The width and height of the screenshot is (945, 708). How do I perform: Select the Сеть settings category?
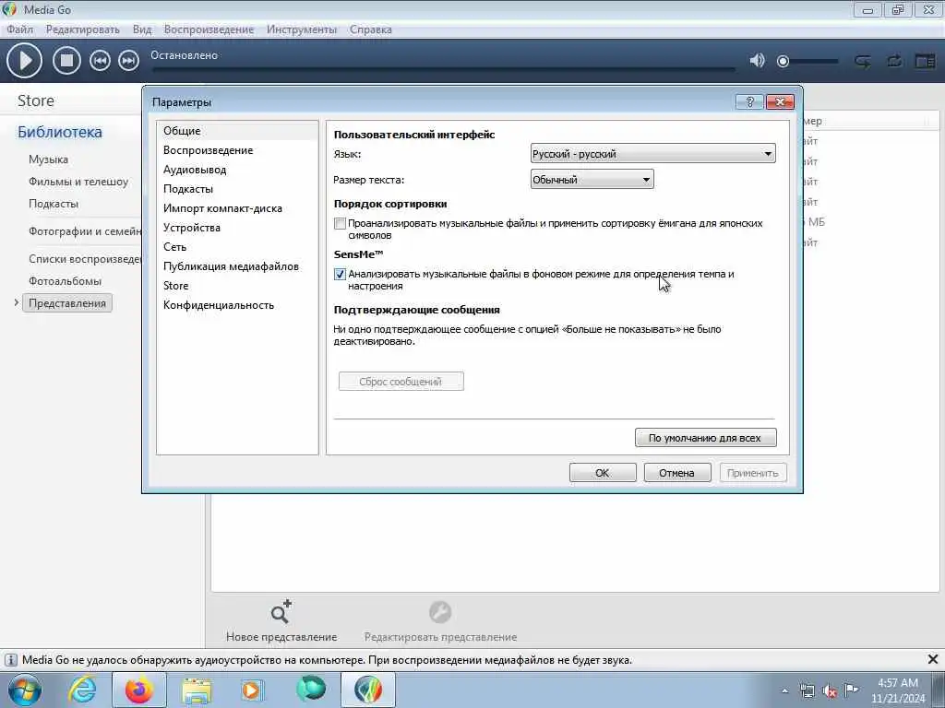tap(237, 247)
